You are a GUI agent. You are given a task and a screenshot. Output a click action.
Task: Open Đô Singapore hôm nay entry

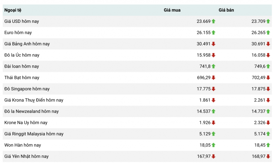point(27,89)
